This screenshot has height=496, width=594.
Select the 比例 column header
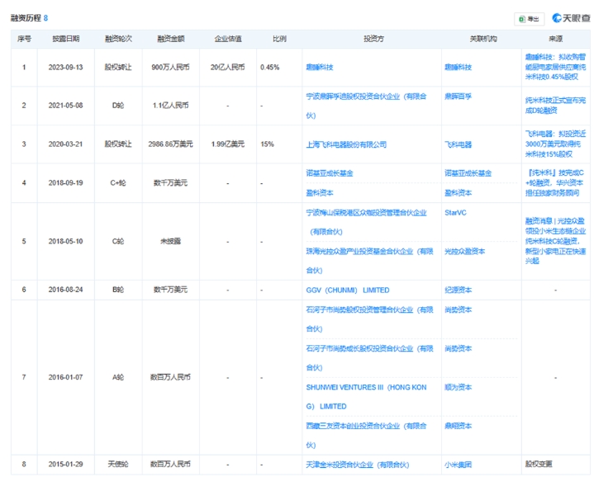click(x=279, y=39)
